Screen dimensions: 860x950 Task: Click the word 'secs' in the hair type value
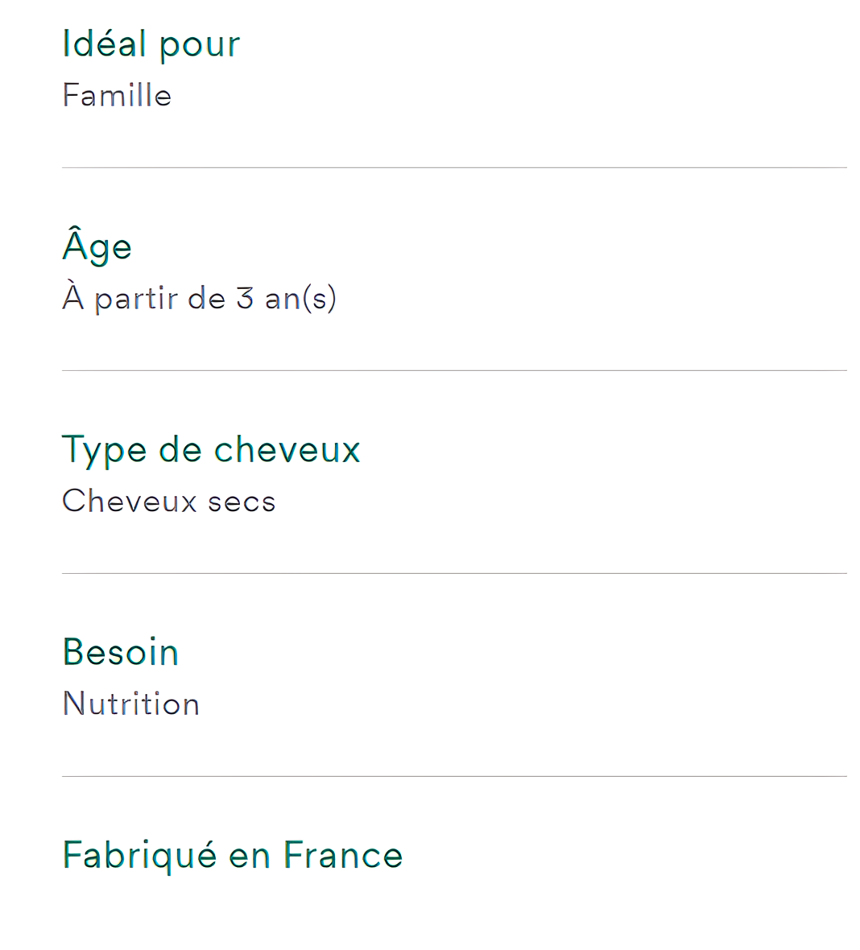pos(242,503)
